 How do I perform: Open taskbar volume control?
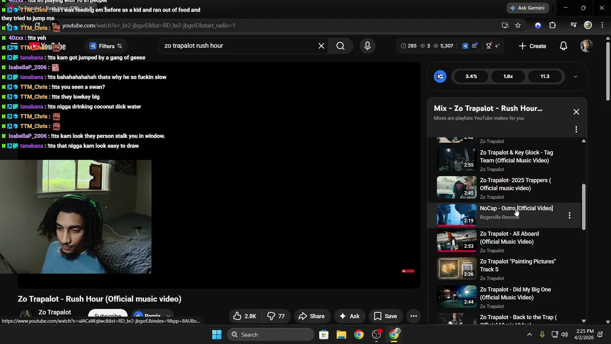pyautogui.click(x=565, y=334)
